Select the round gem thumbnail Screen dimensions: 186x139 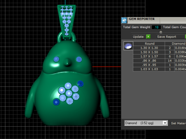(x=128, y=46)
